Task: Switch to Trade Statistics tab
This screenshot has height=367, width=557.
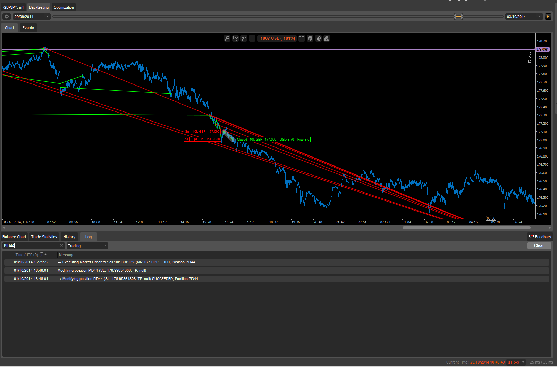Action: tap(44, 237)
